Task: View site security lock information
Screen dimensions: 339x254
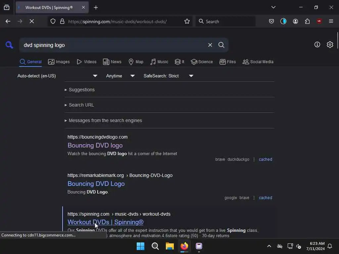Action: [62, 21]
